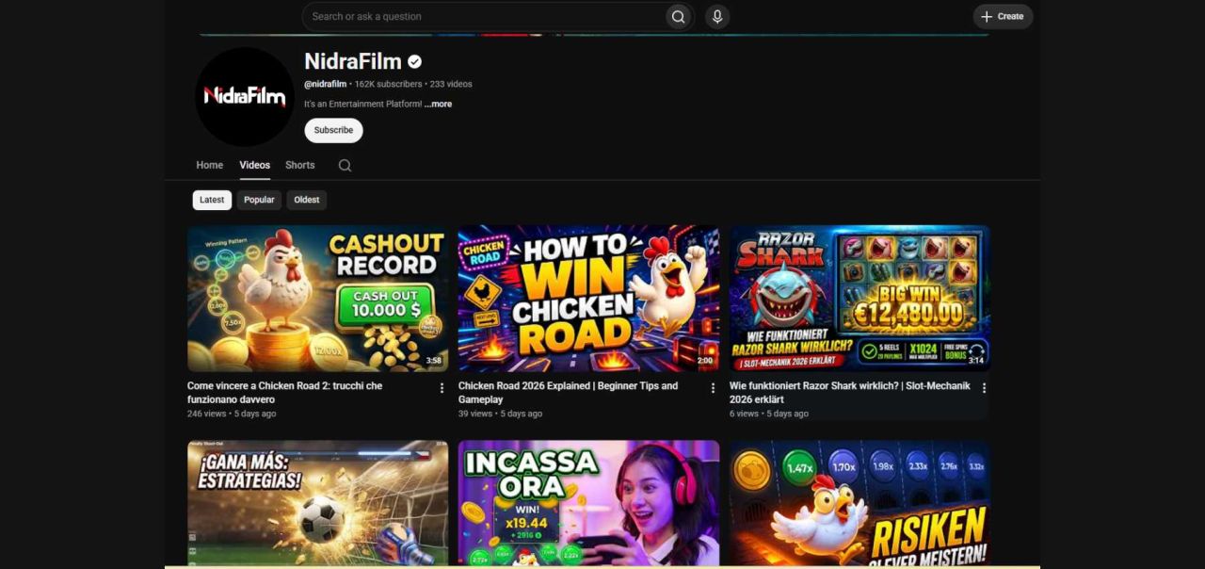
Task: Select the Latest sort chip
Action: pyautogui.click(x=212, y=200)
